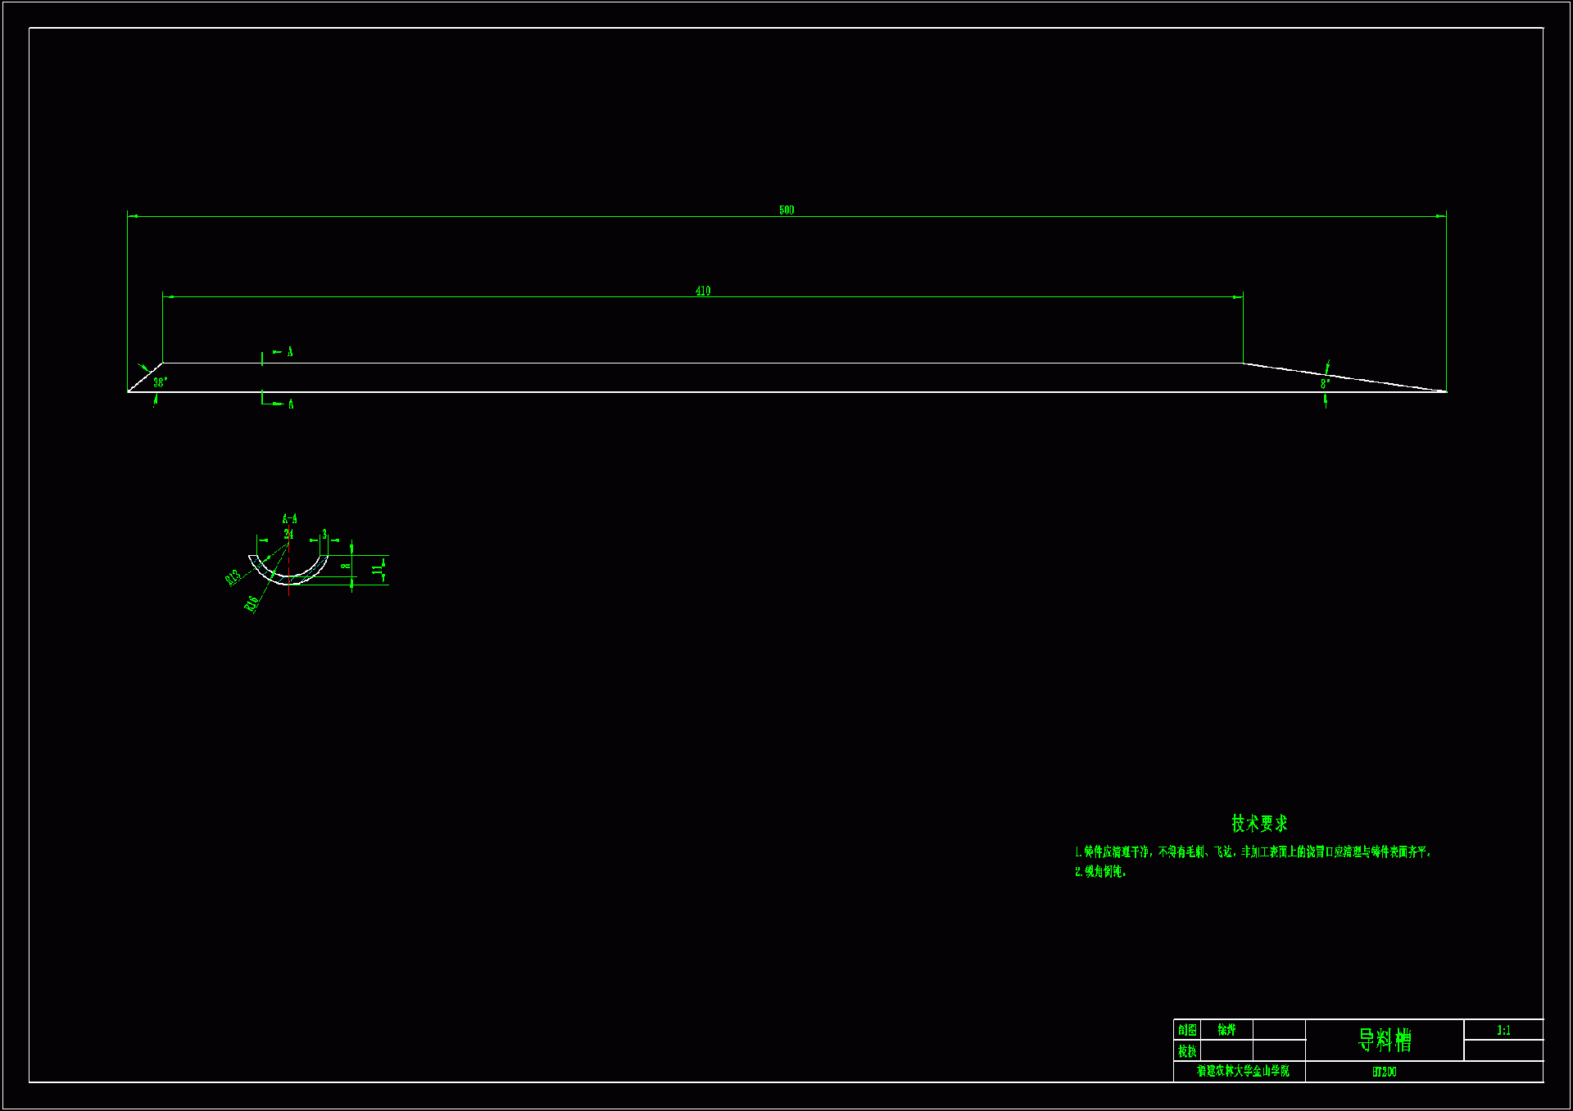
Task: Select the 410 length dimension text
Action: (x=703, y=291)
